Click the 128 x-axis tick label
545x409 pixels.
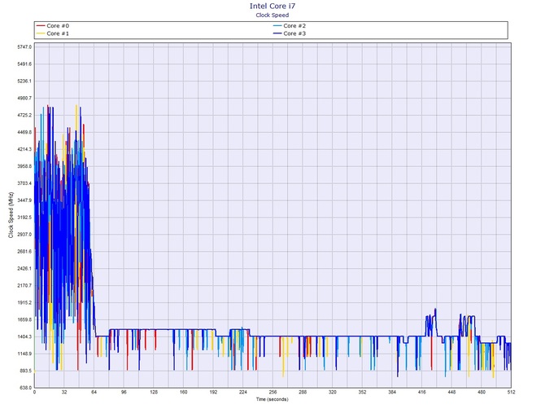(x=154, y=392)
